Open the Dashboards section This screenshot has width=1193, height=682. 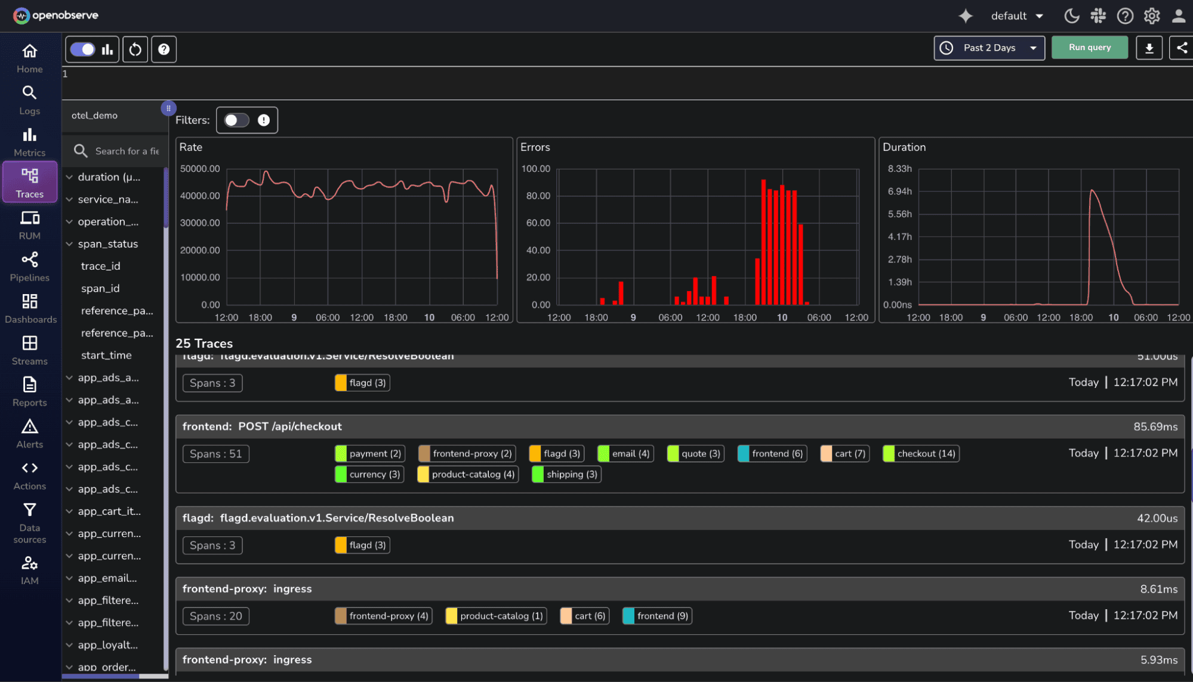[x=29, y=308]
